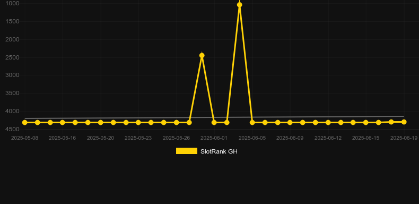This screenshot has height=204, width=419.
Task: Select the smaller peak data point near 2500
Action: click(x=202, y=55)
